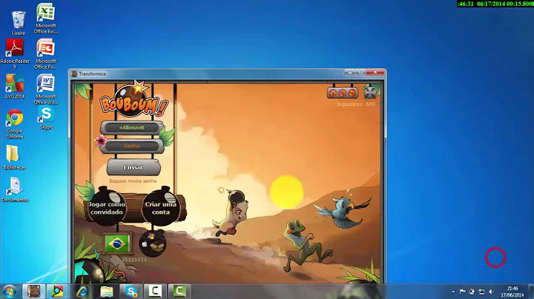Click Transformice taskbar button
534x299 pixels.
click(x=33, y=291)
